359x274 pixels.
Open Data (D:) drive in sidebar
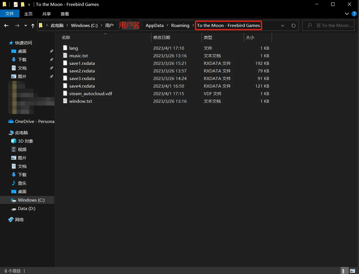[x=26, y=209]
